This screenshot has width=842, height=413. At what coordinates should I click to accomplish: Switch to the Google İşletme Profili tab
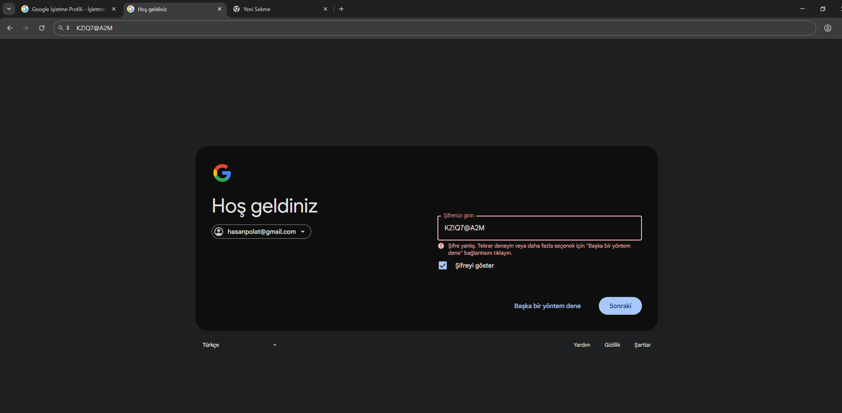pyautogui.click(x=69, y=9)
